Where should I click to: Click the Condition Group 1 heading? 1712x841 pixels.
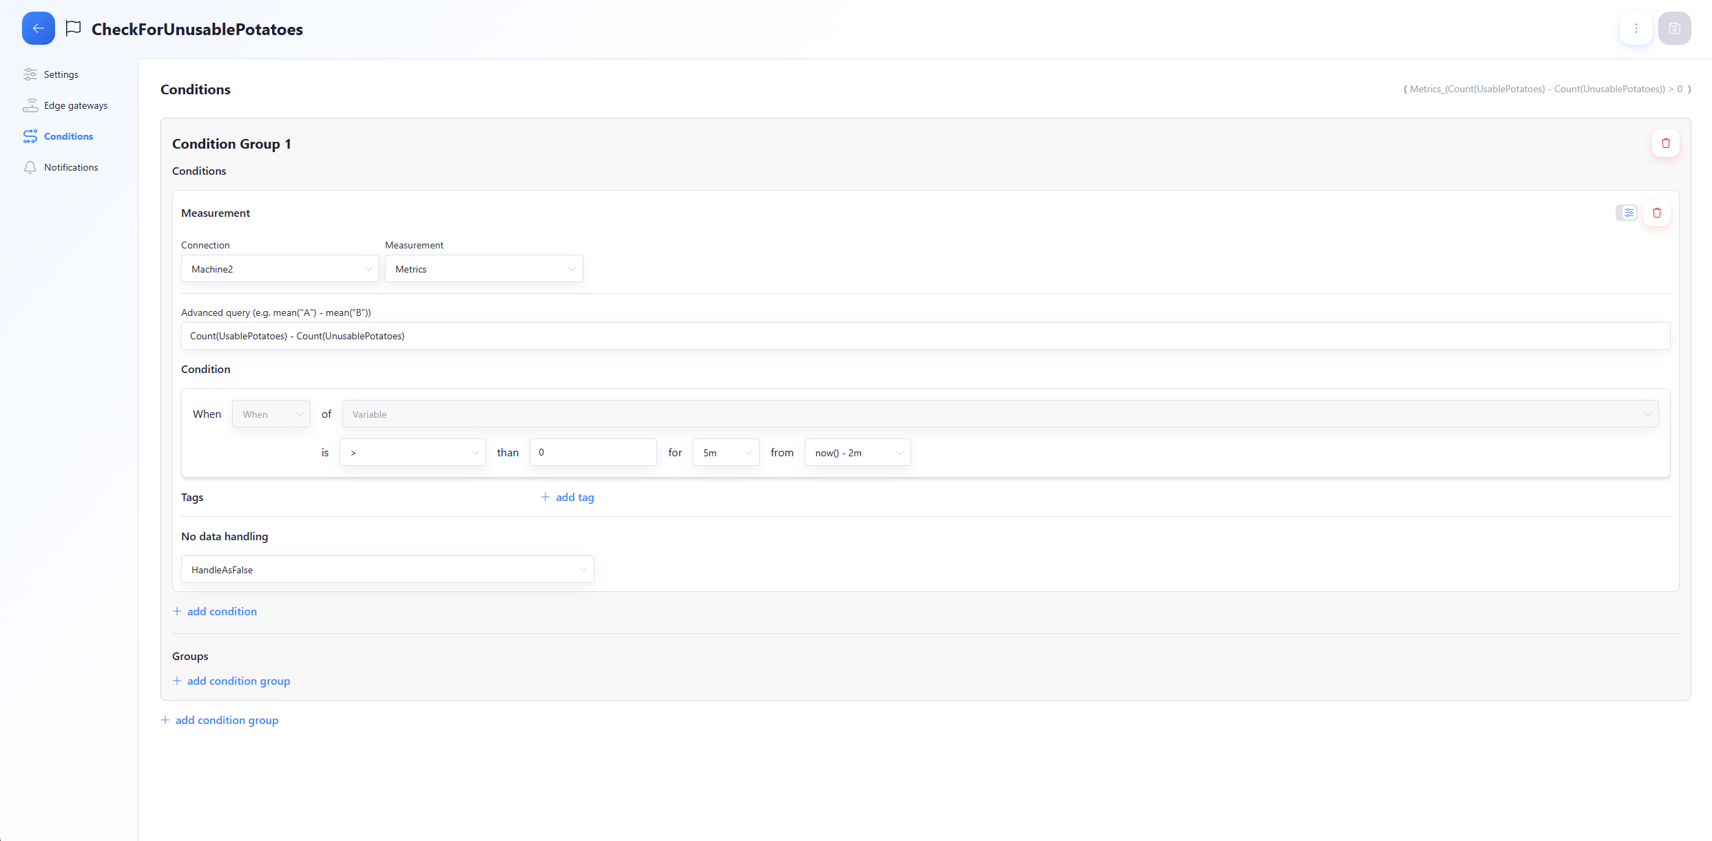point(231,144)
